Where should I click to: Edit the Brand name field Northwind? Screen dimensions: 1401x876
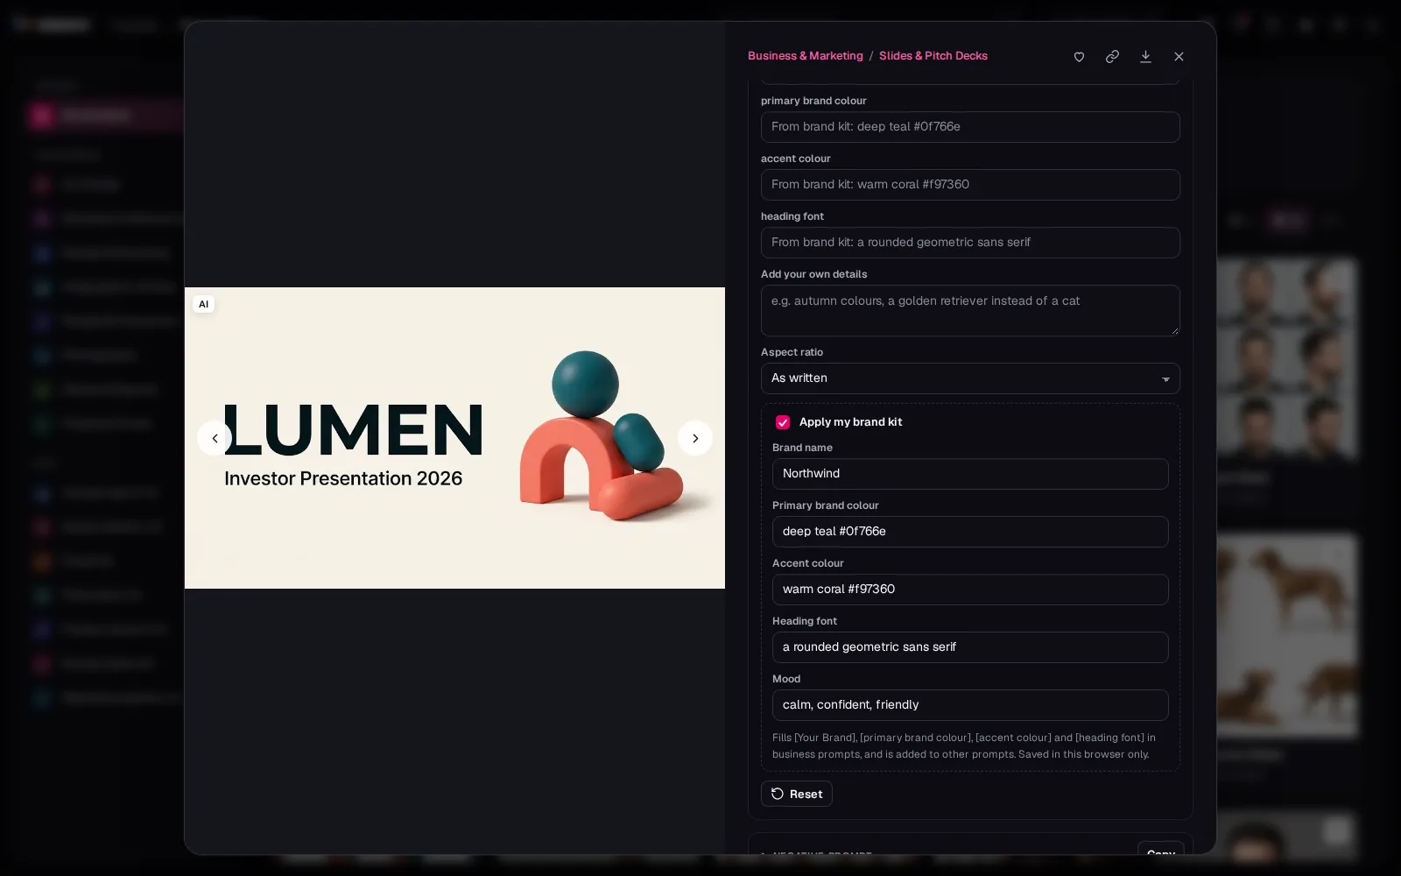970,474
